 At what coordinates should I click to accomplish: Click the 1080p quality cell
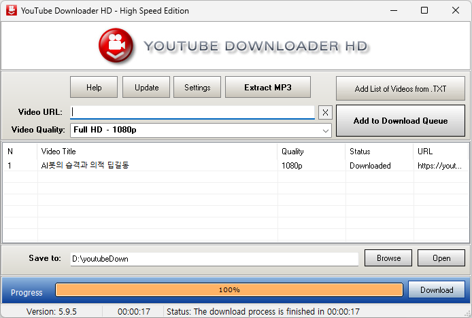[292, 166]
